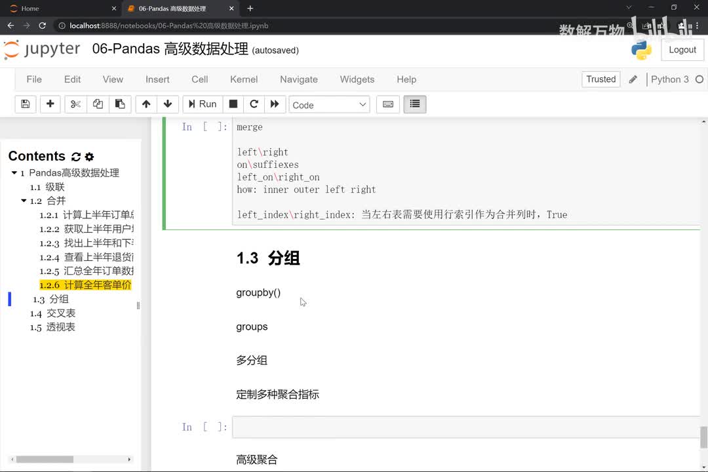Viewport: 708px width, 472px height.
Task: Open the View menu
Action: 113,79
